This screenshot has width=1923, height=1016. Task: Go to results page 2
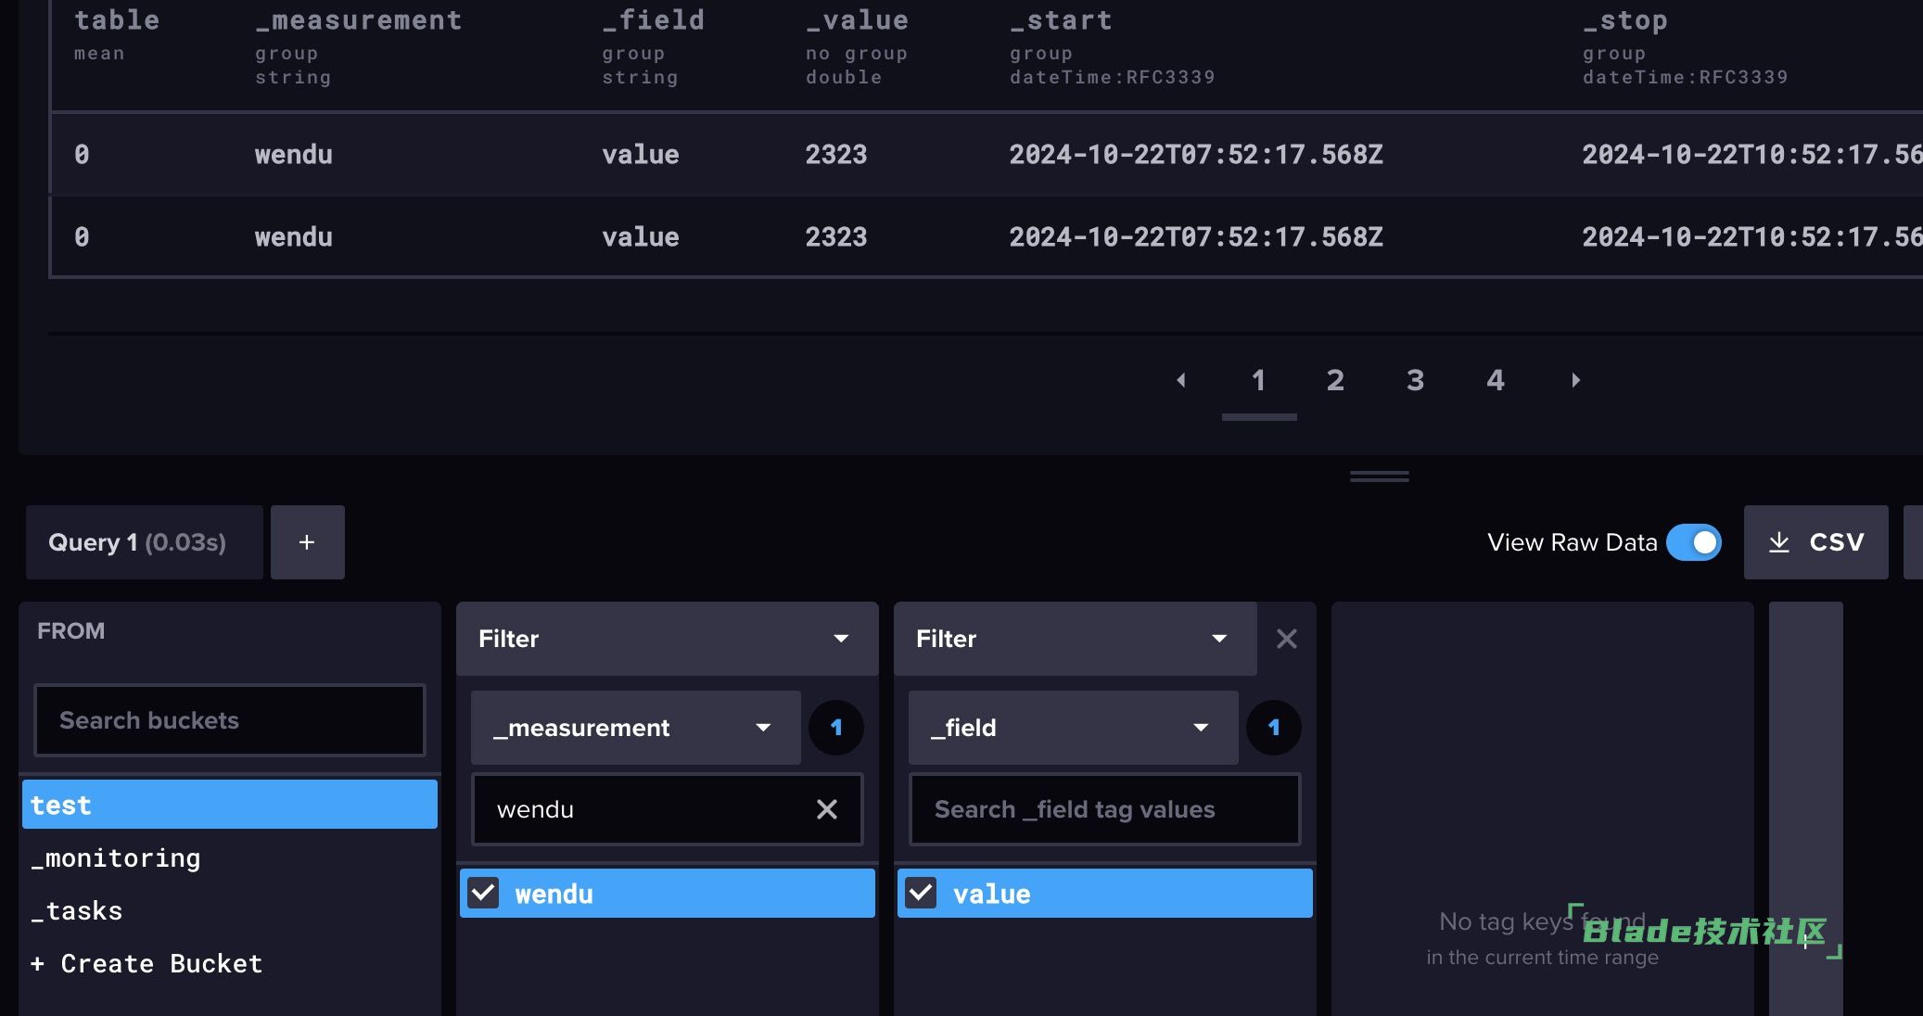click(1335, 380)
